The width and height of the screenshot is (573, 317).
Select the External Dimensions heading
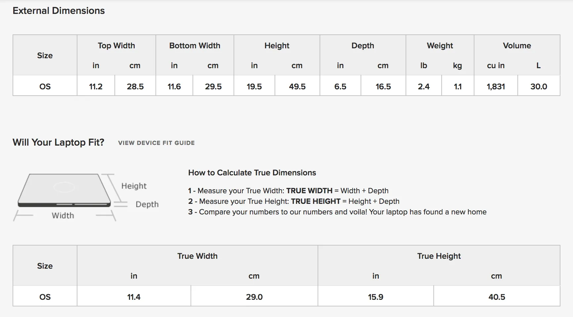(59, 11)
